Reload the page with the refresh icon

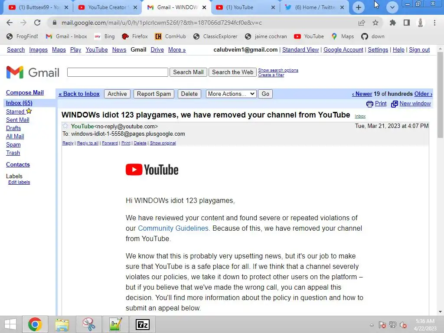point(37,23)
